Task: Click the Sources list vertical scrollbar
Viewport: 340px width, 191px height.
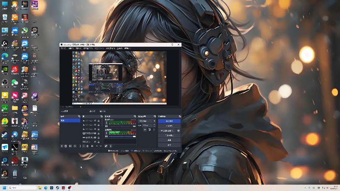Action: [x=102, y=123]
